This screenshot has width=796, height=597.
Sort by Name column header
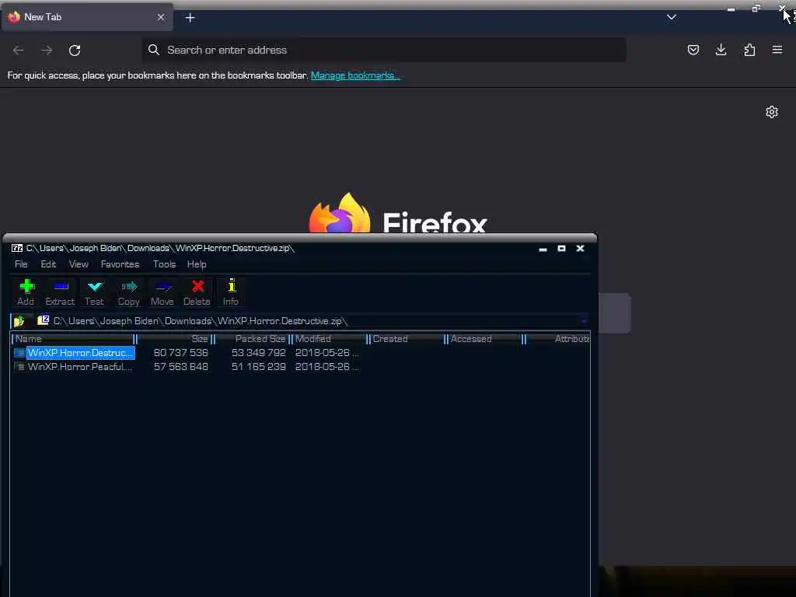(73, 339)
